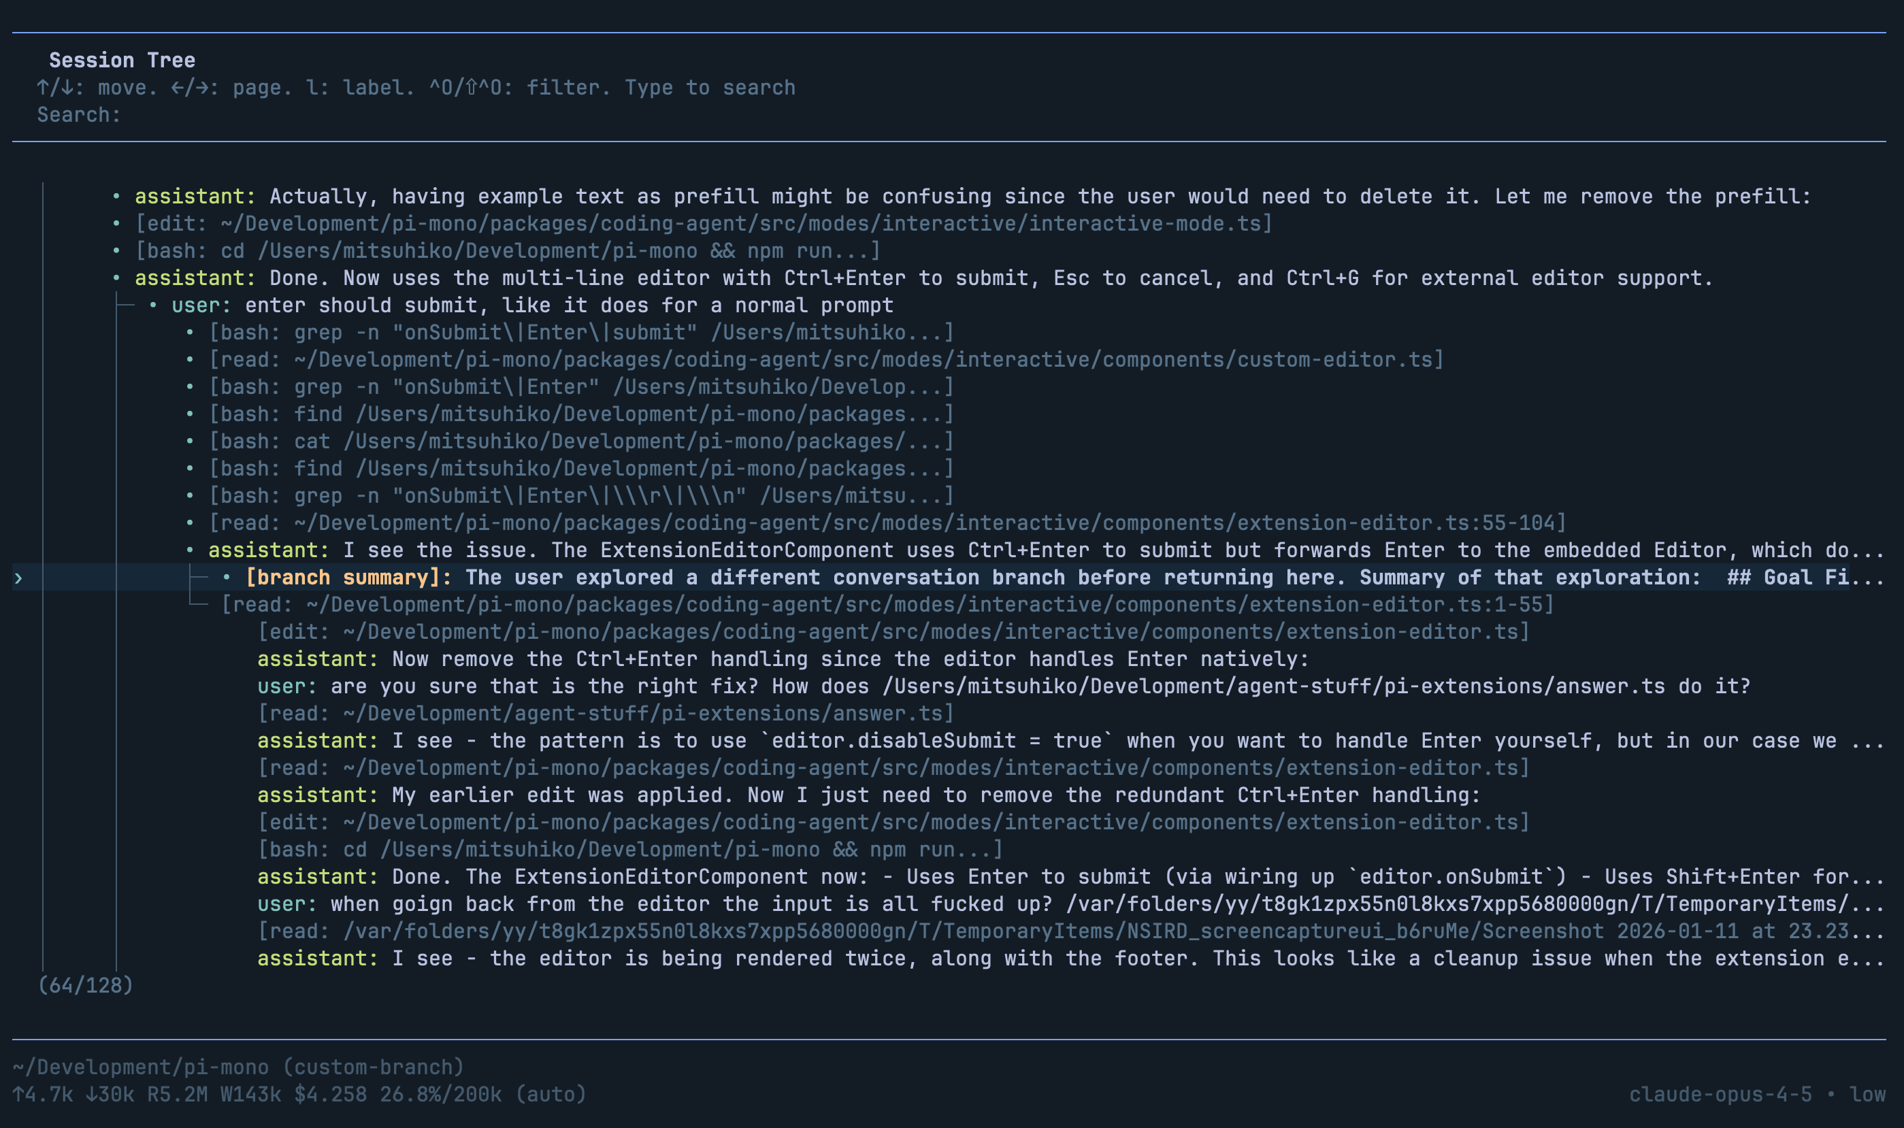This screenshot has height=1128, width=1904.
Task: Click the 64/128 position counter
Action: click(85, 985)
